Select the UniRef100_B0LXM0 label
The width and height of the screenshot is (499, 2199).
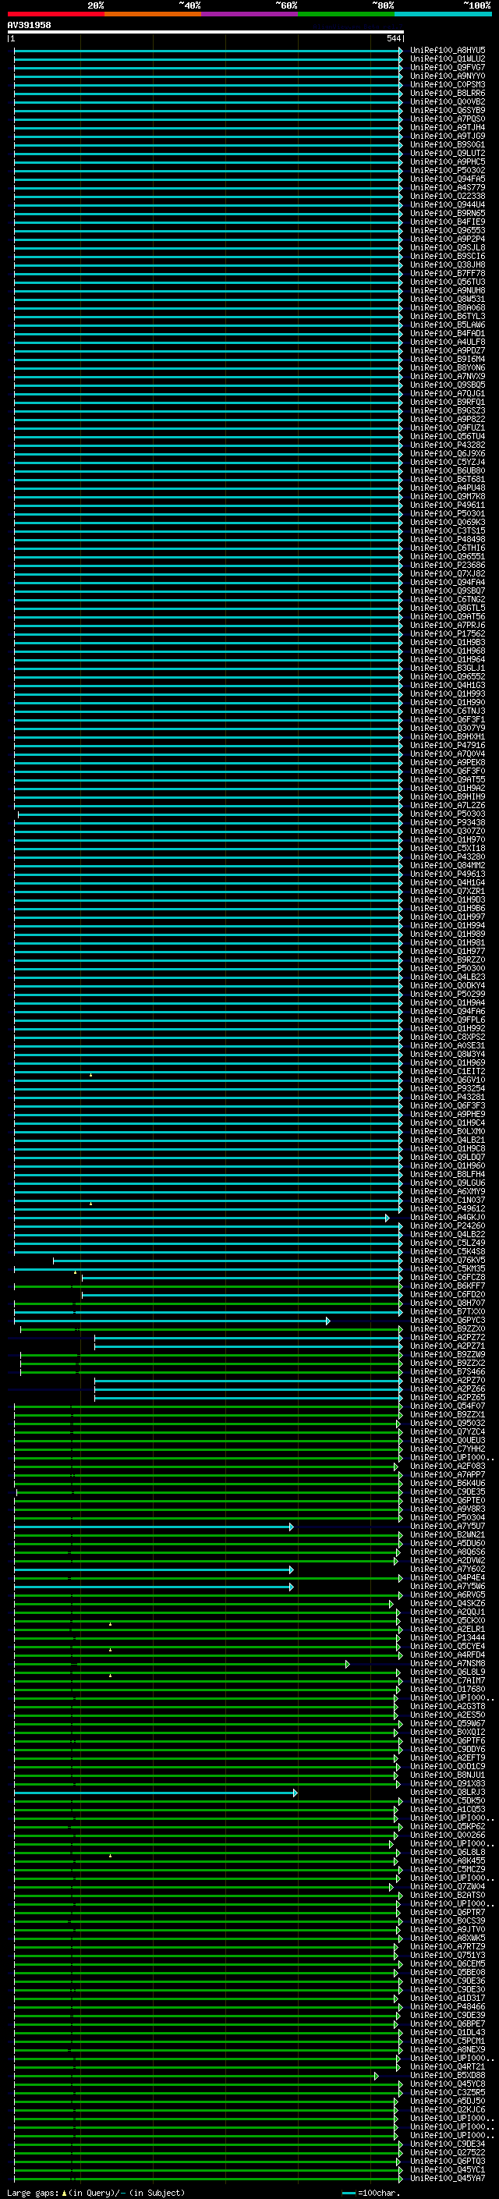coord(447,1131)
